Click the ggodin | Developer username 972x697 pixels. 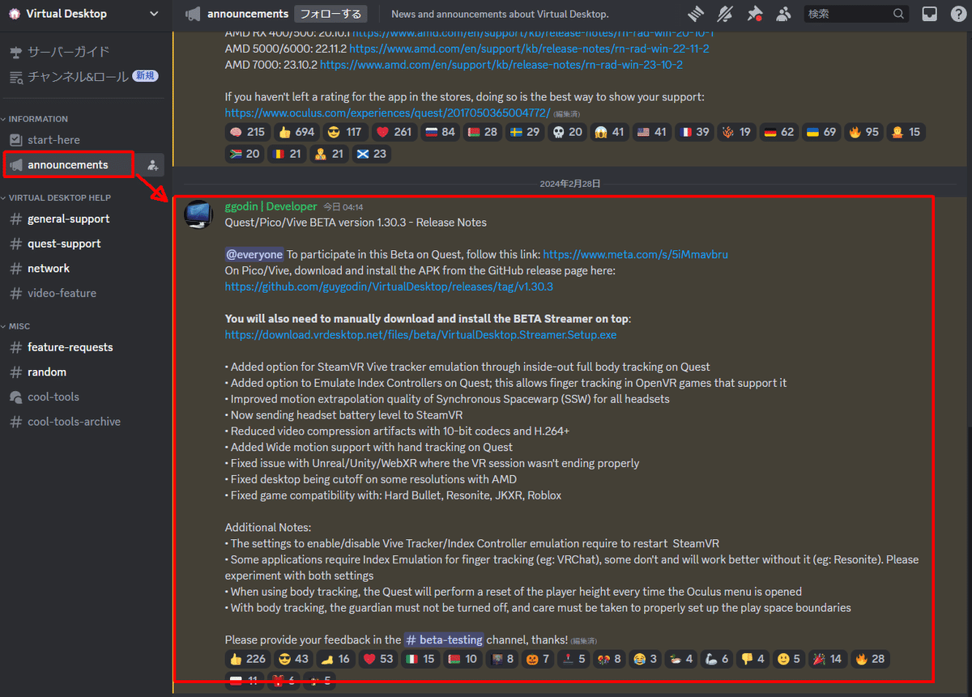pos(271,206)
